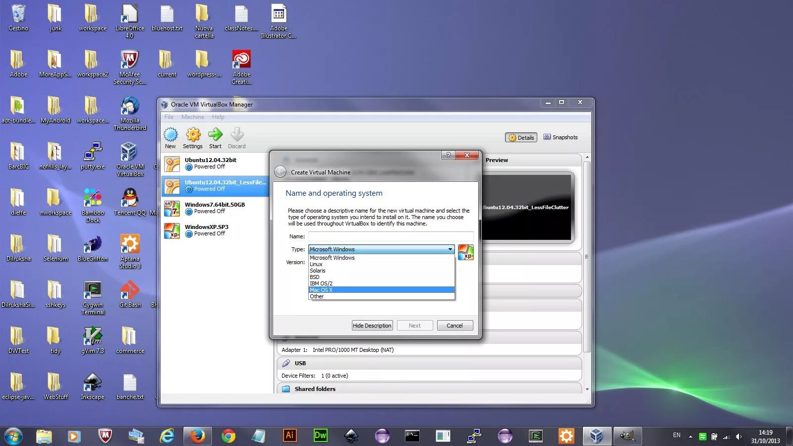This screenshot has height=446, width=793.
Task: Select the Oracle VM VirtualBox desktop shortcut
Action: (130, 160)
